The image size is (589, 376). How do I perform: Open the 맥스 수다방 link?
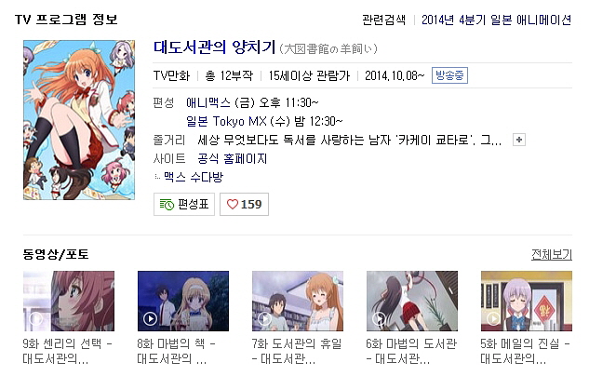194,177
